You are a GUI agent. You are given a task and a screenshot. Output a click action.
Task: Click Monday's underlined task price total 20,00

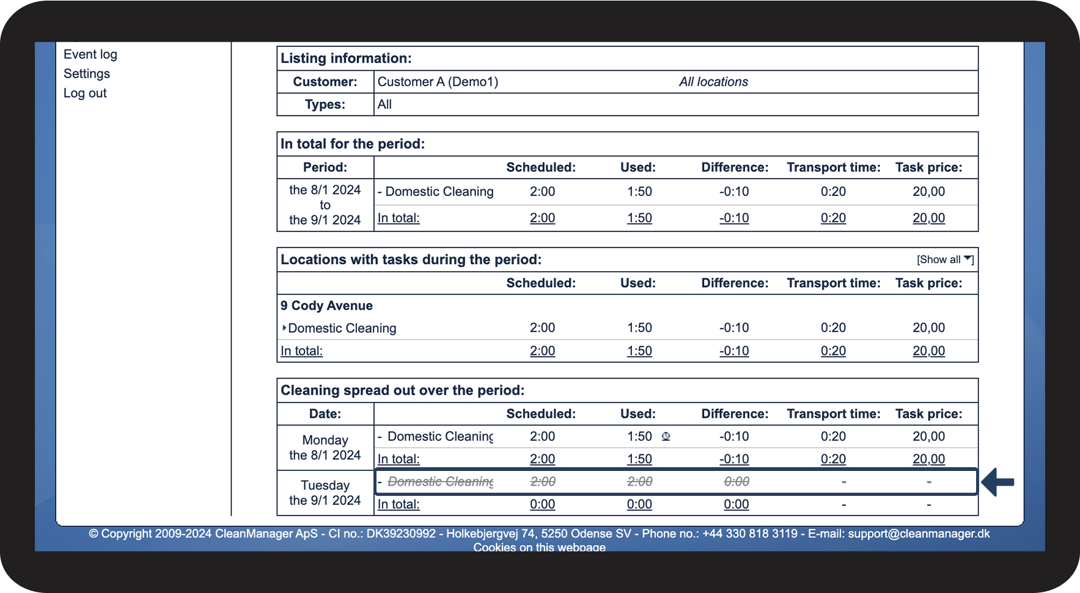[x=928, y=459]
